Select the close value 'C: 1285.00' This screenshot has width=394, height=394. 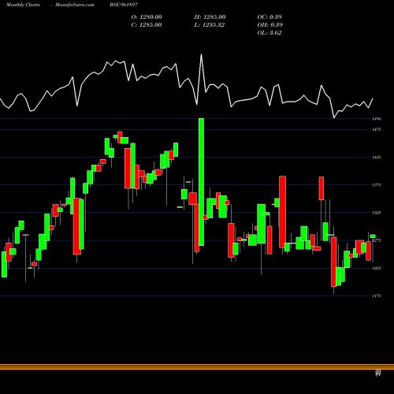tap(147, 25)
